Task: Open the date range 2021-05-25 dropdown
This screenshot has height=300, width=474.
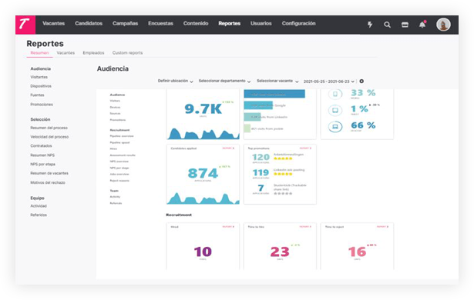Action: click(329, 82)
